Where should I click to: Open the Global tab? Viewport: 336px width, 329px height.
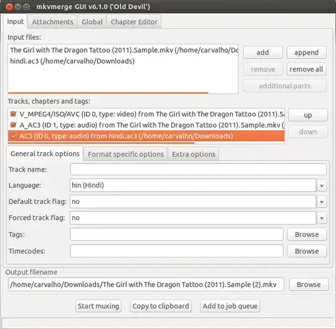pos(92,22)
